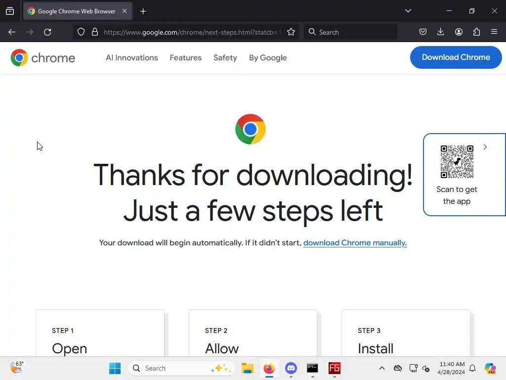
Task: Click the search magnifier icon in toolbar
Action: coord(312,32)
